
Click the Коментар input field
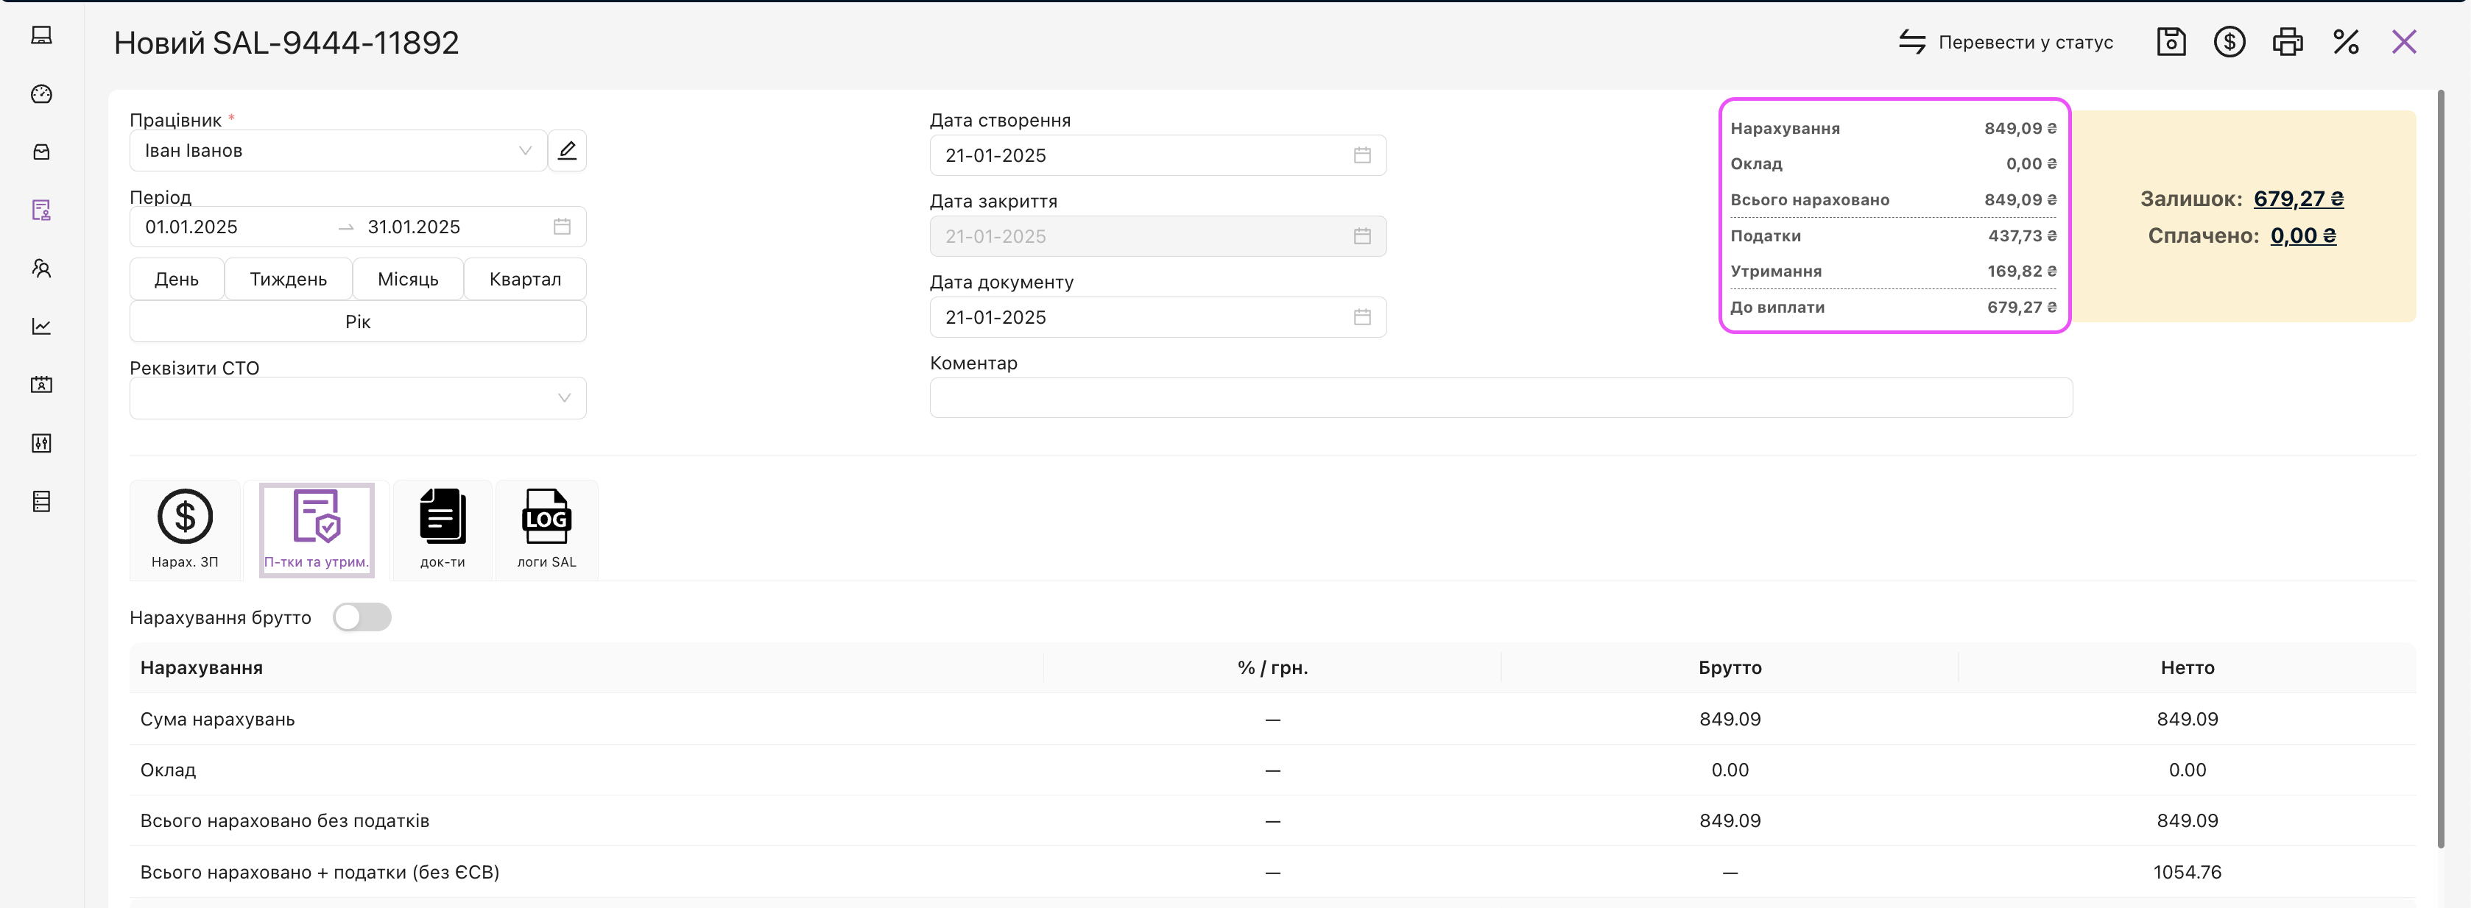tap(1501, 398)
